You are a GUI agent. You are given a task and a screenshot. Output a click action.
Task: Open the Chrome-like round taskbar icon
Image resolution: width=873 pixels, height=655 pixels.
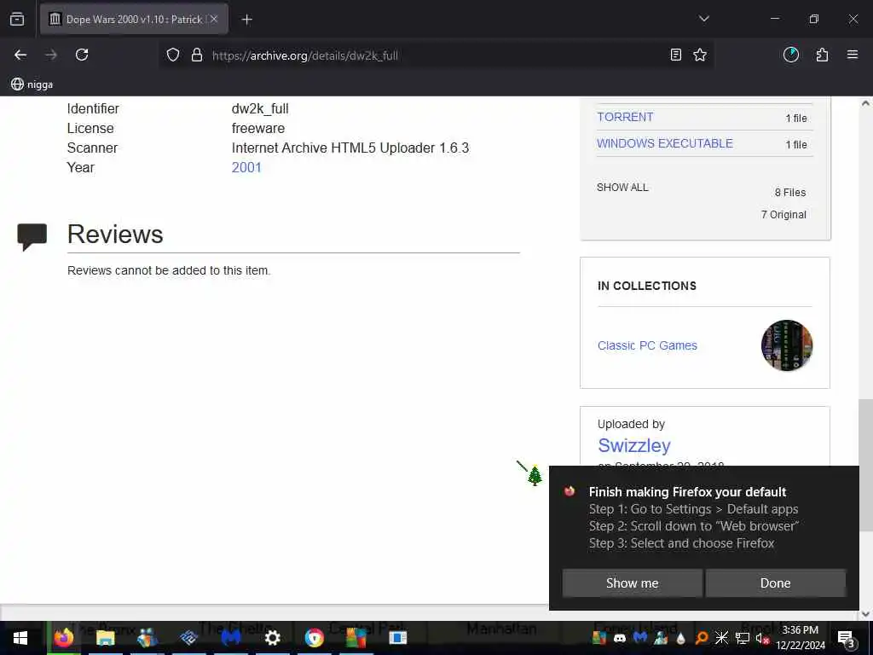[314, 637]
